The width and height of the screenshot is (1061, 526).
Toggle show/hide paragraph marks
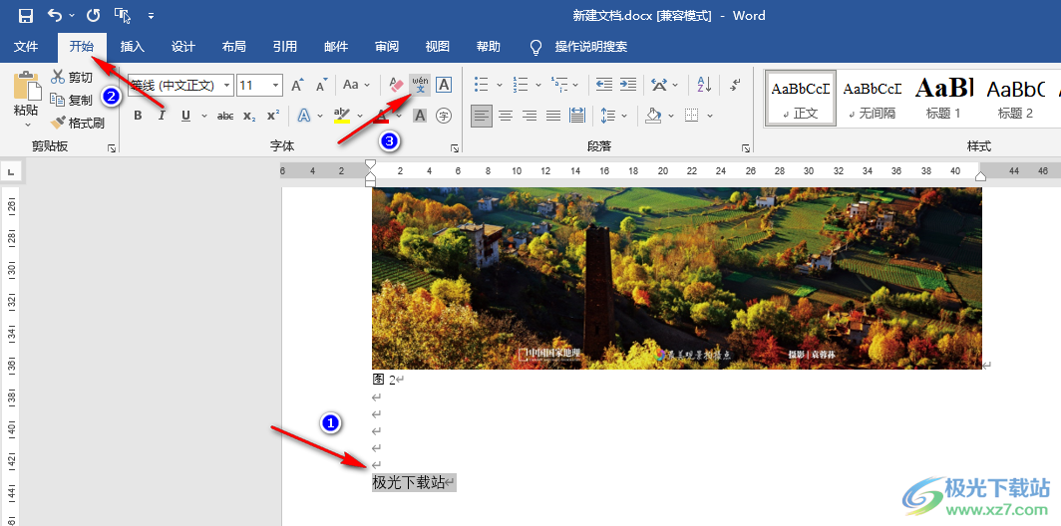(x=736, y=86)
